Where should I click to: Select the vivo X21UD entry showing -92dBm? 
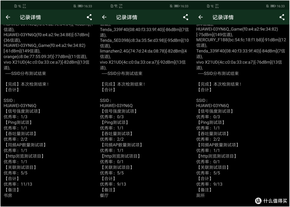(143, 65)
